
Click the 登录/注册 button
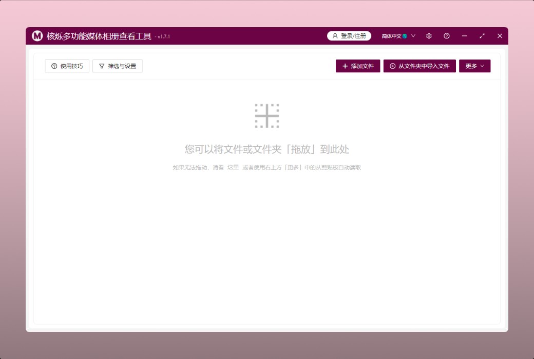(x=349, y=36)
